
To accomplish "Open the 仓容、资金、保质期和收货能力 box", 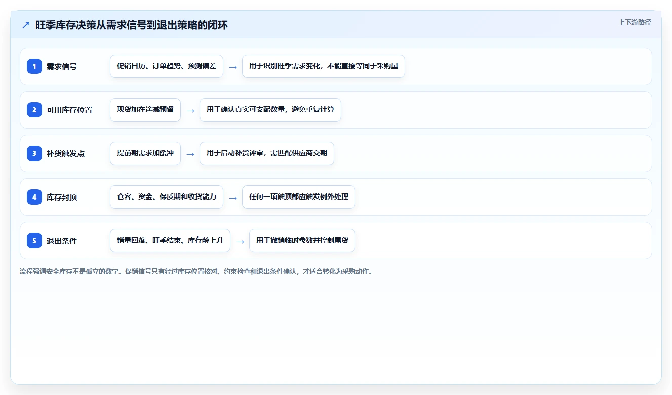I will 167,197.
